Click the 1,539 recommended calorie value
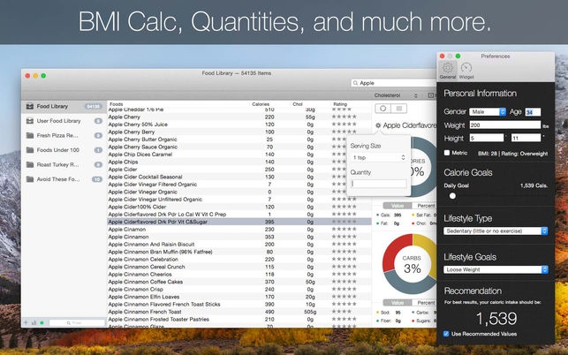Screen dimensions: 568x355 point(496,319)
